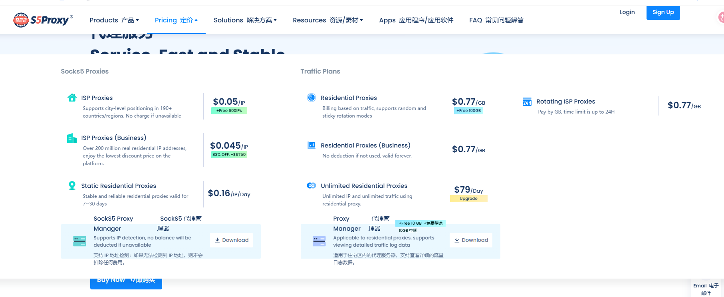Screen dimensions: 724x297
Task: Click the $0.16/IP/Day price
Action: (229, 193)
